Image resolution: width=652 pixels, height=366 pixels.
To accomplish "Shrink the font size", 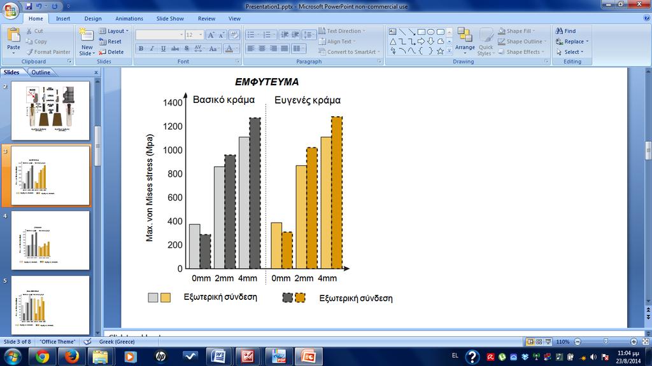I will coord(222,35).
